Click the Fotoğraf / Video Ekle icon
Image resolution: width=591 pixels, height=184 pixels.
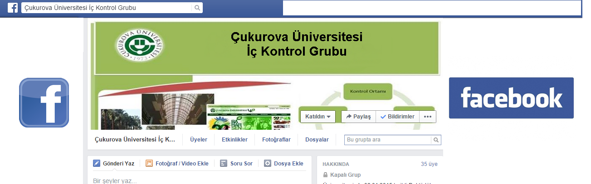(x=149, y=164)
